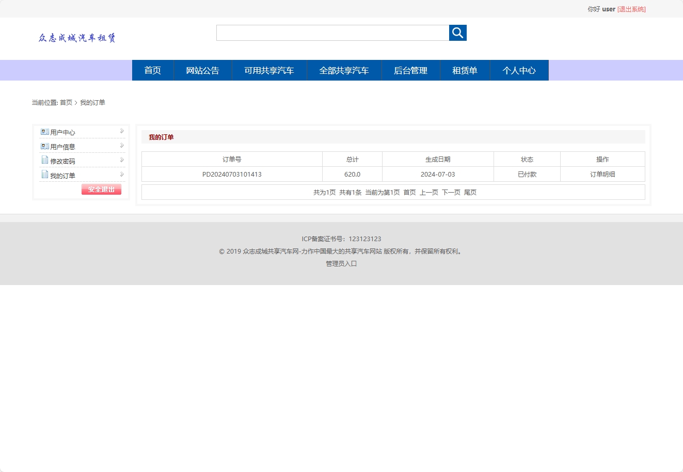Open the 个人中心 navigation item

pos(519,70)
